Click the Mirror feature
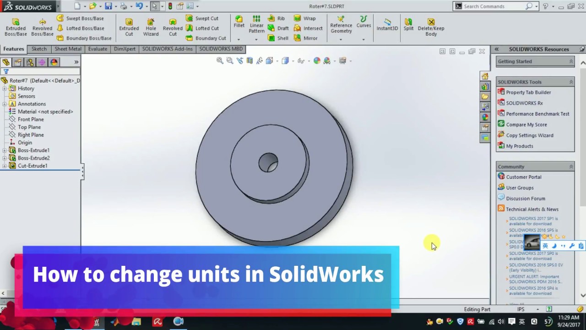The height and width of the screenshot is (330, 586). pyautogui.click(x=305, y=38)
